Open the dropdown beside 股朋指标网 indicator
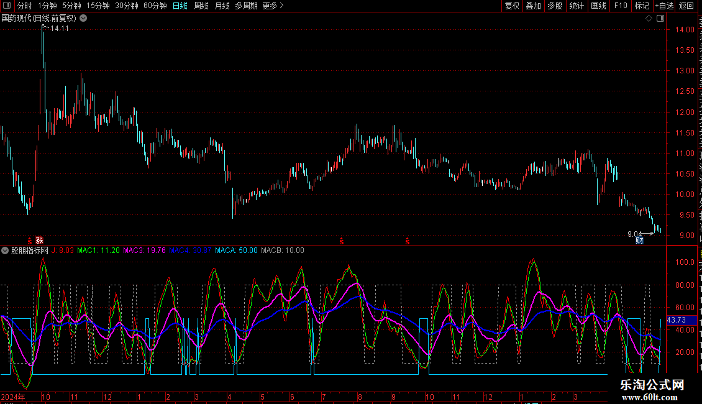 5,251
